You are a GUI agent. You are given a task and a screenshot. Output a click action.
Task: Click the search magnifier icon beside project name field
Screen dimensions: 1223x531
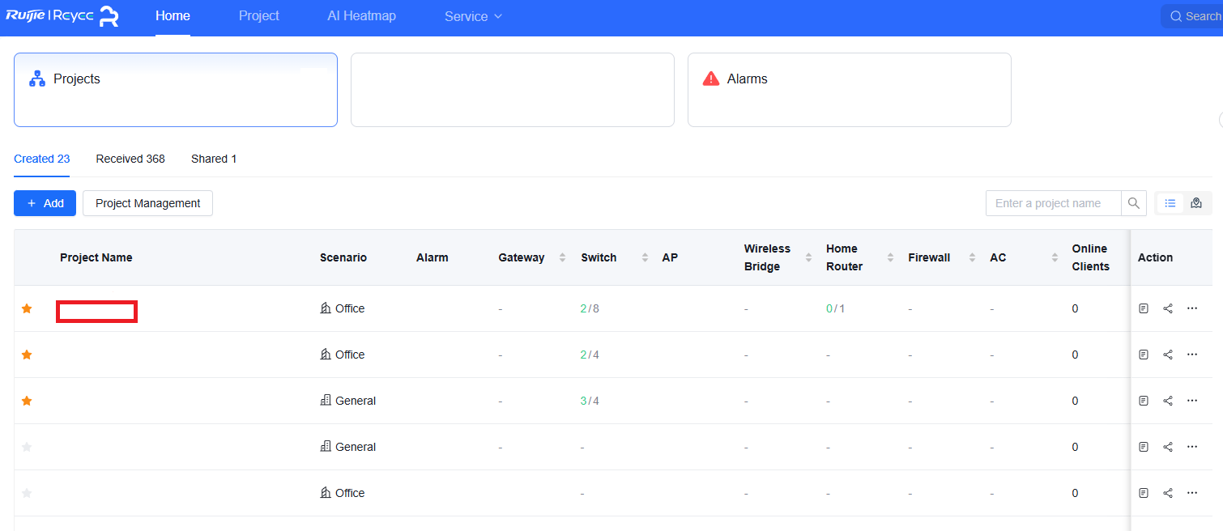[x=1134, y=203]
